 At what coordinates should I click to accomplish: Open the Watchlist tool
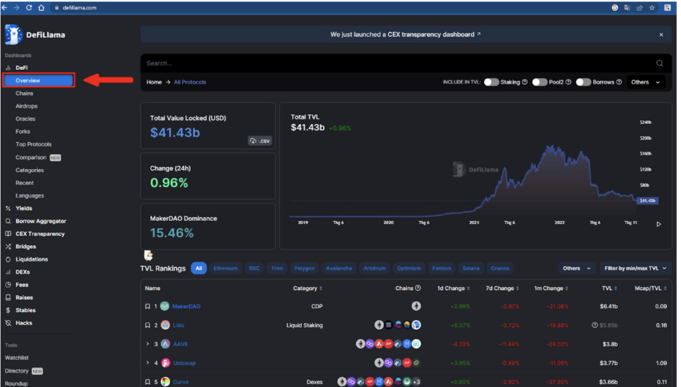pyautogui.click(x=17, y=358)
